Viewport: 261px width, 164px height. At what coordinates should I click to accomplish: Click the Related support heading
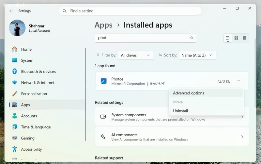click(x=109, y=158)
